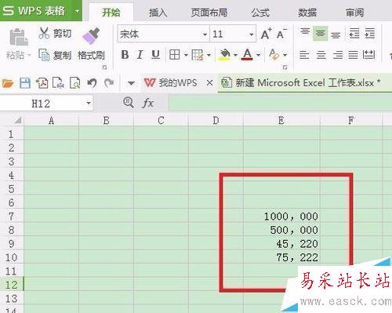Open the 页面布局 tab
Viewport: 392px width, 313px height.
(x=209, y=13)
